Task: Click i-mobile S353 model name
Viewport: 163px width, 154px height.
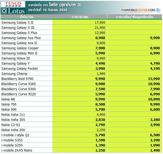Action: [12, 140]
